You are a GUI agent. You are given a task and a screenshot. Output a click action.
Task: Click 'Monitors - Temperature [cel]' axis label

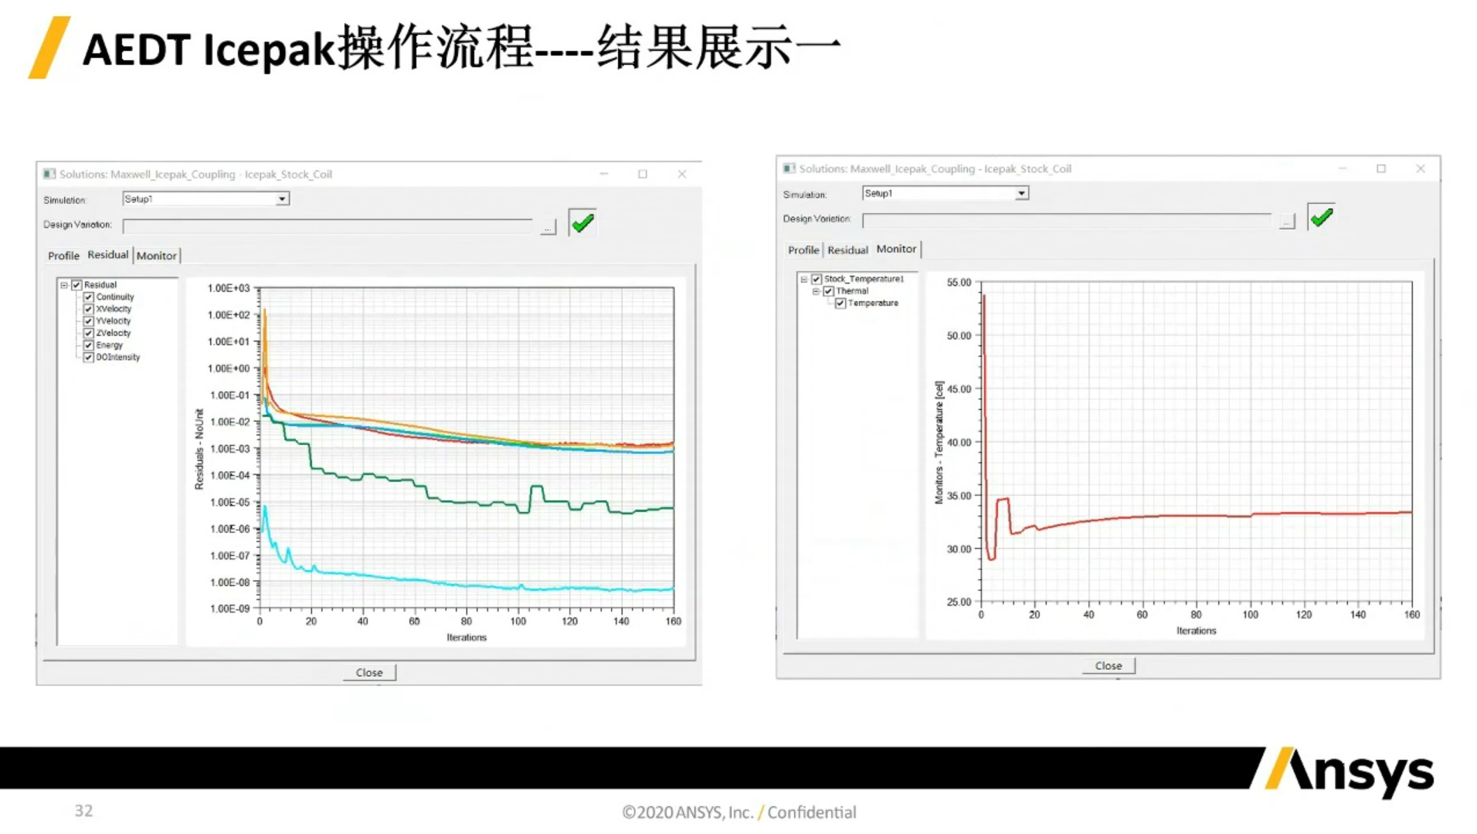click(939, 442)
